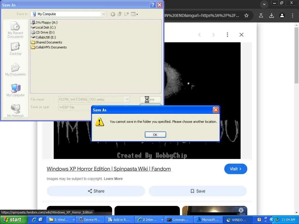Select 3½ Floppy (A:) drive
This screenshot has height=224, width=299.
tap(44, 22)
